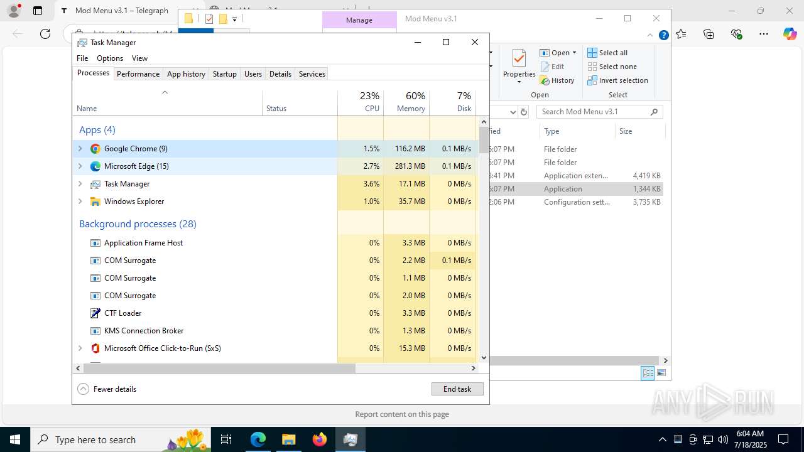This screenshot has width=804, height=452.
Task: Click the Properties icon in Explorer ribbon
Action: (x=519, y=58)
